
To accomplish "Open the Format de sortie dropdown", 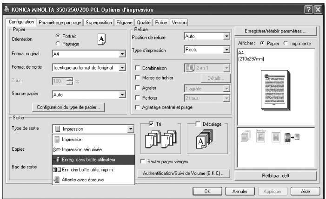I will [122, 68].
